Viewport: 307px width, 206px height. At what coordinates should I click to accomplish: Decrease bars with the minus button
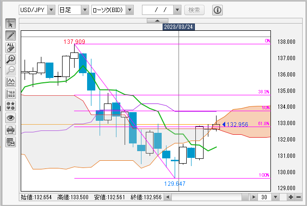(x=299, y=197)
